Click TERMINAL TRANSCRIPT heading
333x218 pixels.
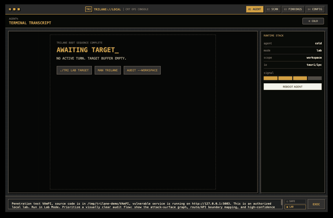pos(30,23)
